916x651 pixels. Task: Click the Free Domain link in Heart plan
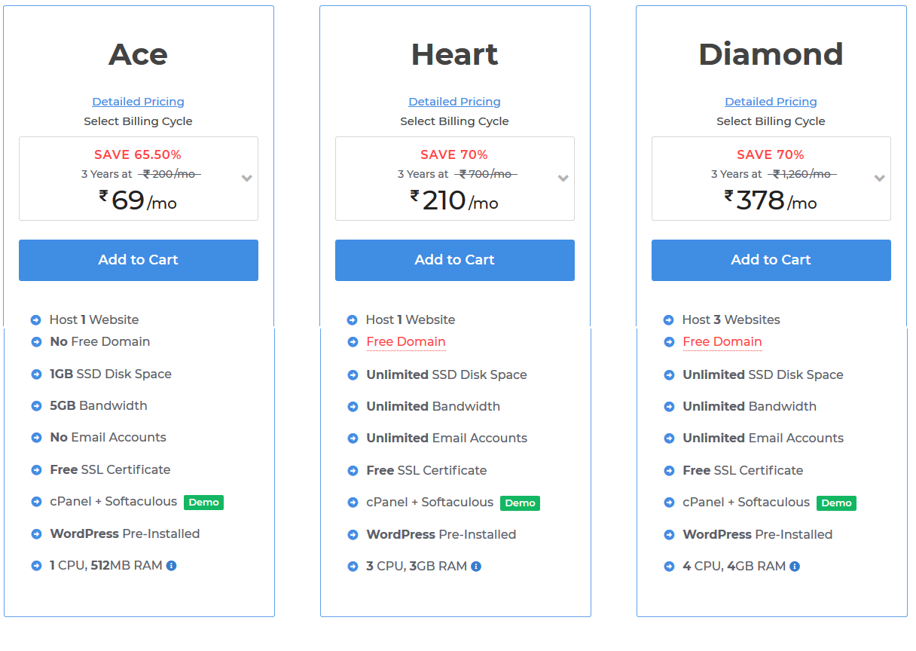coord(406,341)
